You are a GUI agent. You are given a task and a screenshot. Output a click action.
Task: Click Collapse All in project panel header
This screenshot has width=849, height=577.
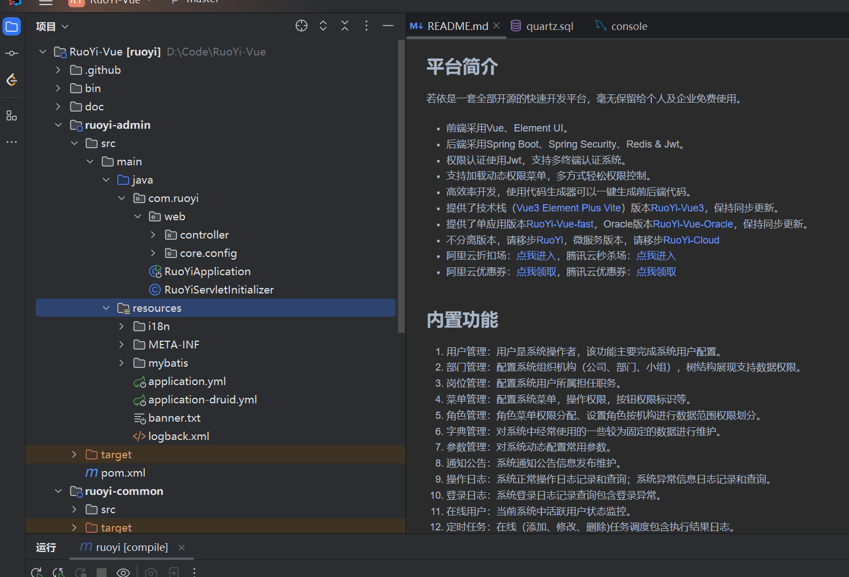(x=345, y=26)
